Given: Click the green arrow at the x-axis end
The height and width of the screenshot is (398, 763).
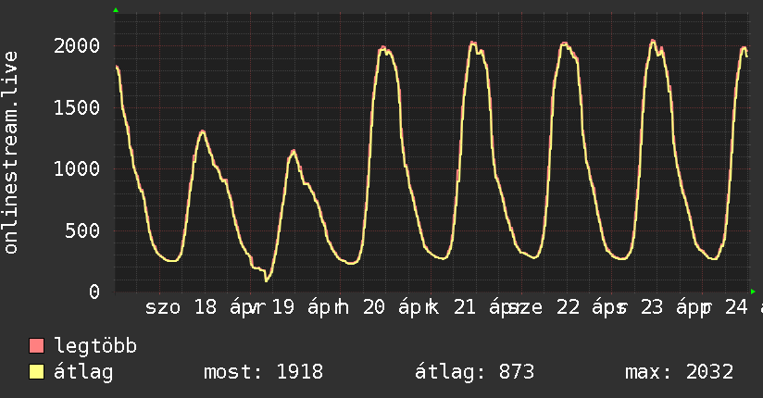Looking at the screenshot, I should (x=754, y=292).
